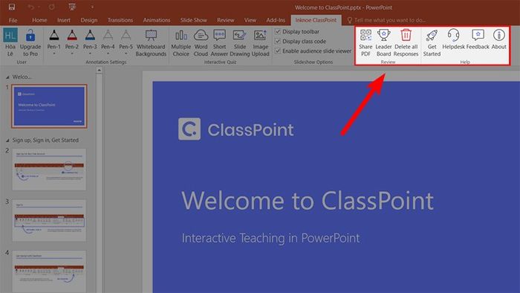Switch to the View tab
Viewport: 520px width, 293px height.
pyautogui.click(x=250, y=20)
